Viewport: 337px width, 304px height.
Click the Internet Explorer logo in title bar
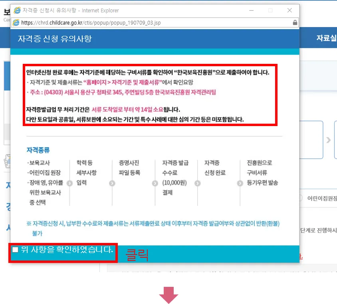point(17,10)
